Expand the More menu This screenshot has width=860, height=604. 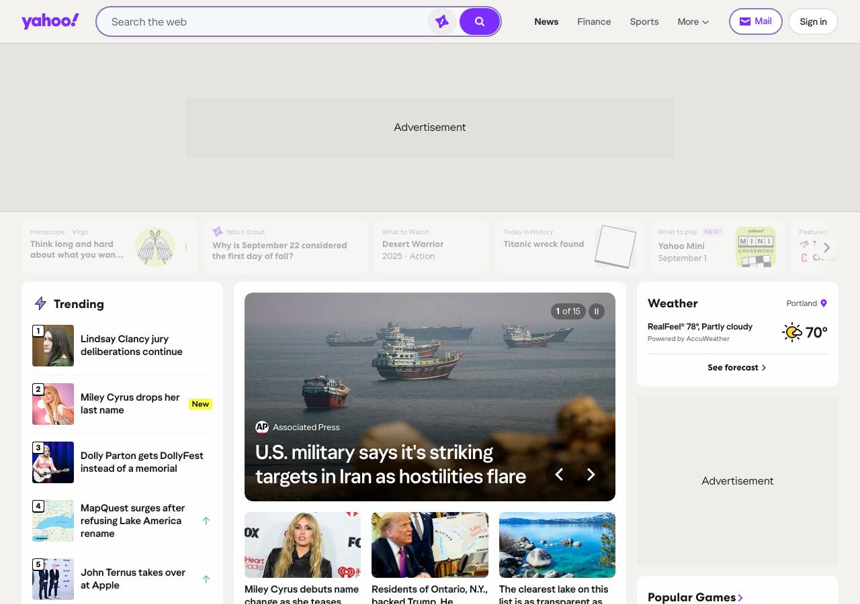coord(693,21)
